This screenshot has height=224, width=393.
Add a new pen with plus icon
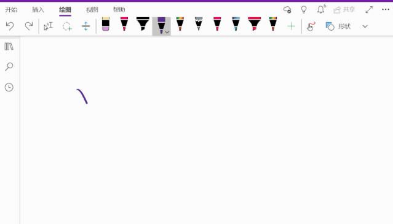tap(292, 26)
